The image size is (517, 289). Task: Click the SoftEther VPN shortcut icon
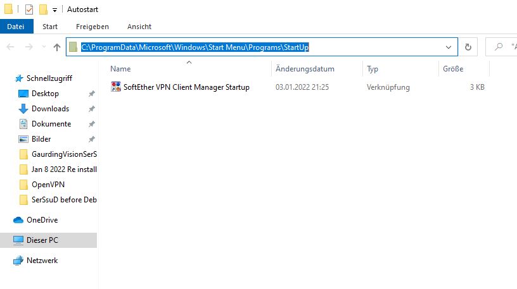click(x=116, y=87)
